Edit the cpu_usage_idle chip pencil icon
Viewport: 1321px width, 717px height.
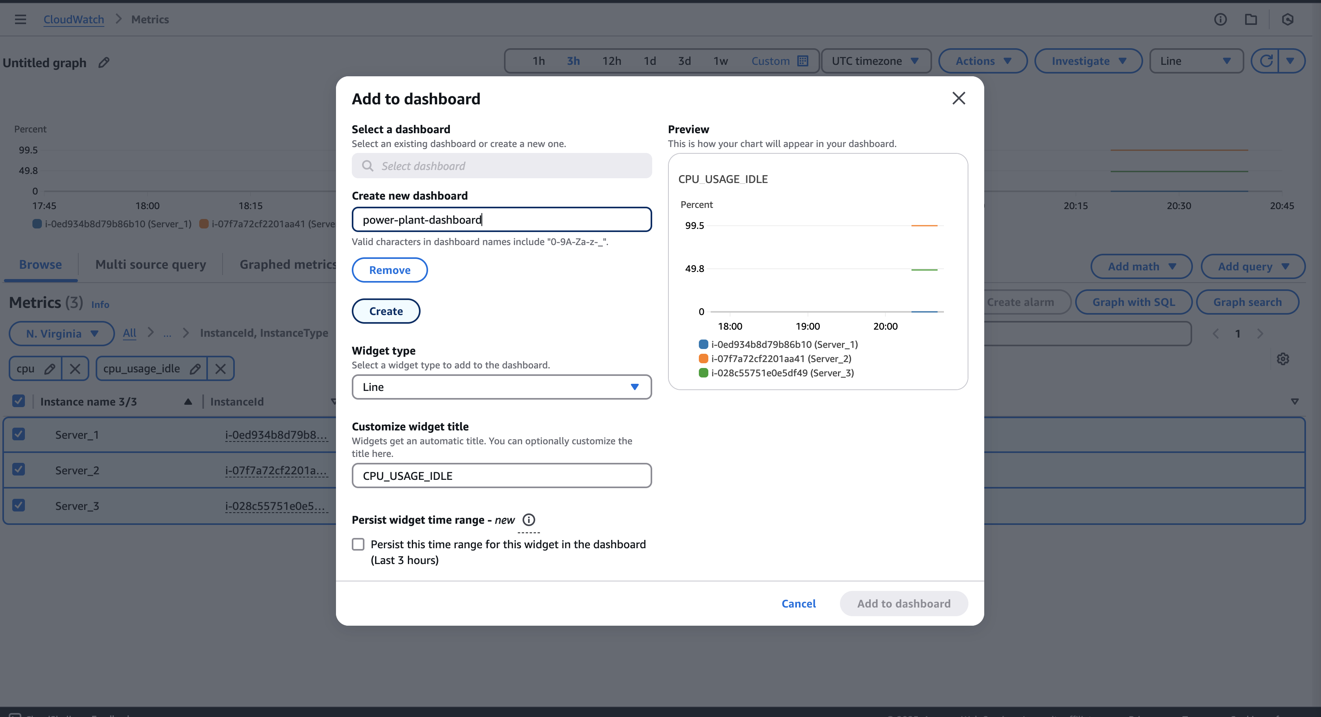coord(195,368)
